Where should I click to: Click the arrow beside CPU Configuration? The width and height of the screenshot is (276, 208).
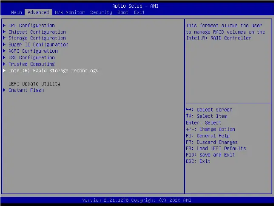click(x=4, y=26)
